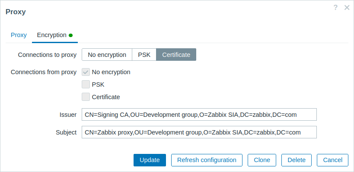Toggle No encryption checkbox for connections from proxy
This screenshot has width=354, height=172.
click(x=86, y=72)
